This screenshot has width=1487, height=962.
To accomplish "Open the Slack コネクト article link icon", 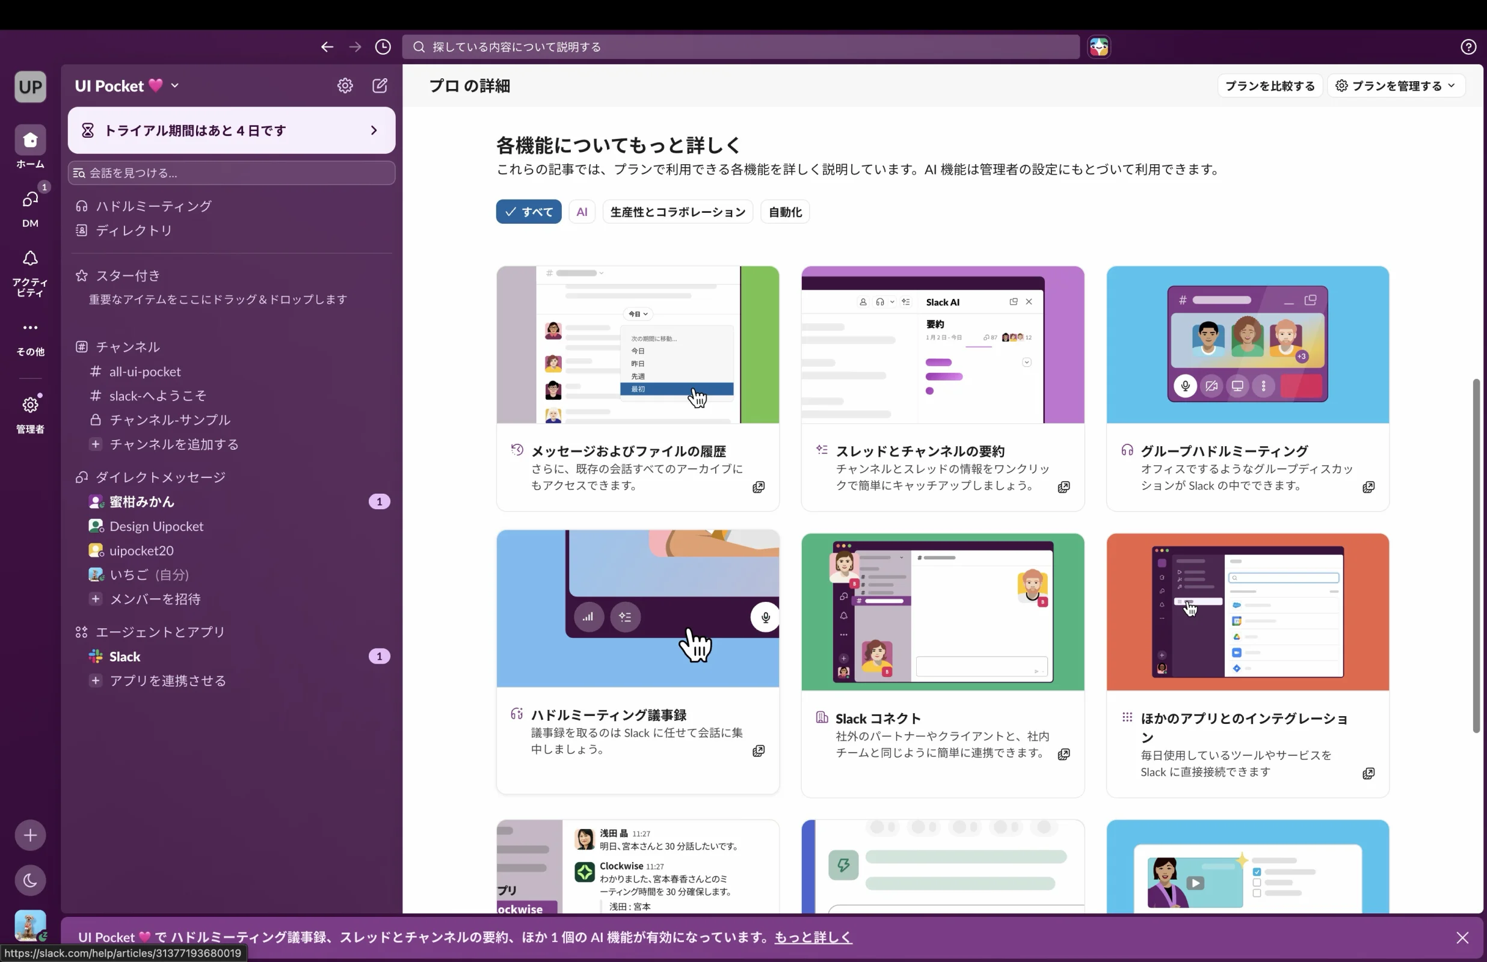I will (1064, 755).
